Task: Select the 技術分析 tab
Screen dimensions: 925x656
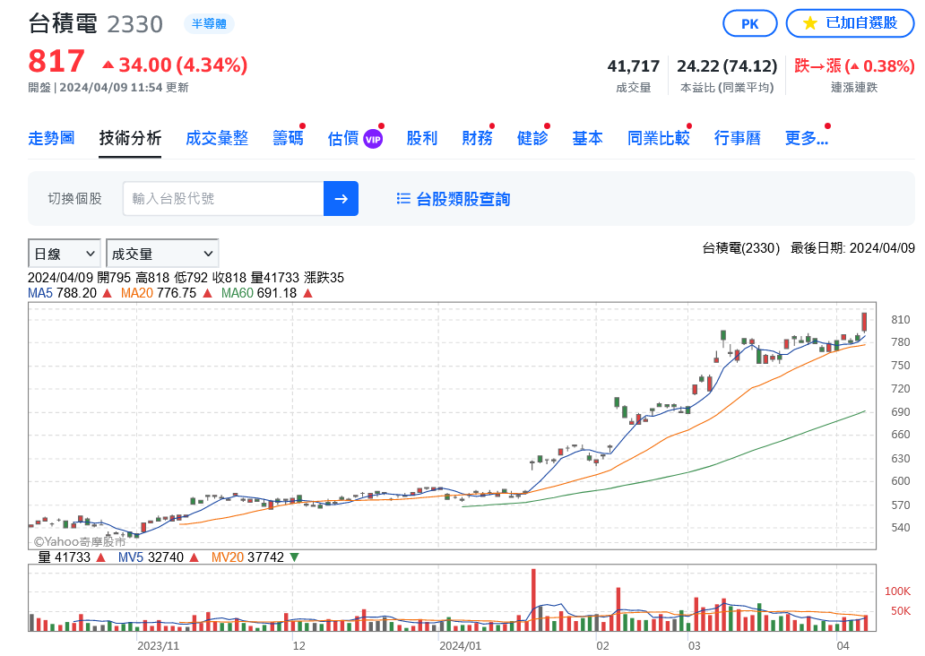Action: (130, 138)
